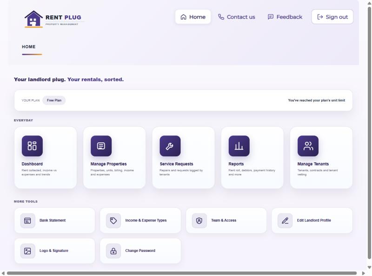Click the "Tenants, contracts and tenant vetting" description

[x=318, y=172]
